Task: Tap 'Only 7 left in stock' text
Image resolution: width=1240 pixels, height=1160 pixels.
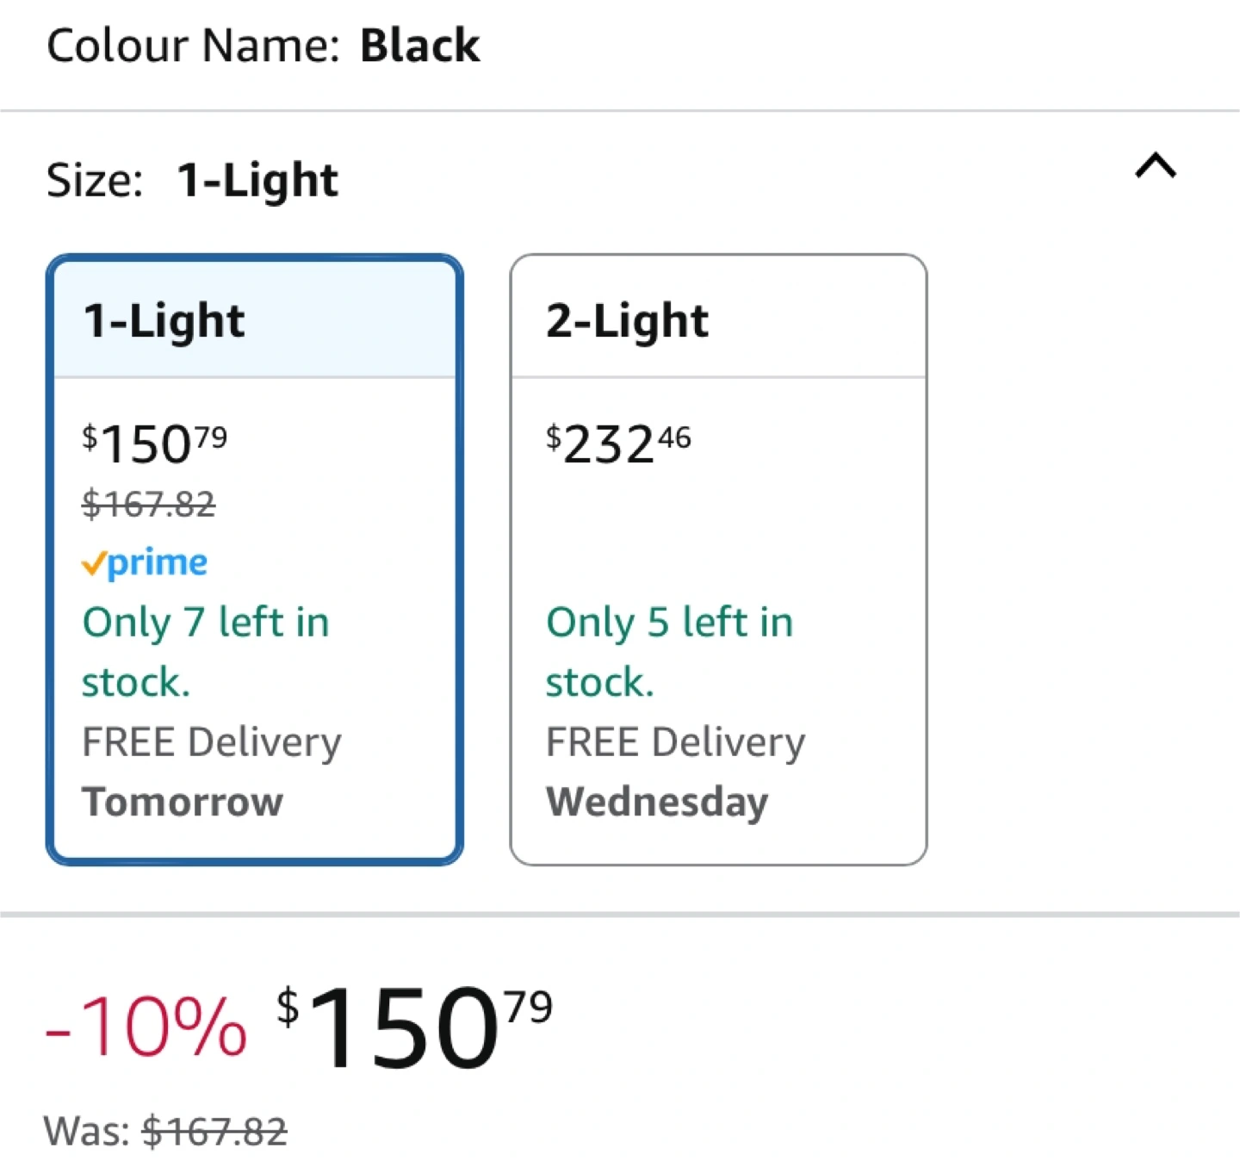Action: [x=206, y=652]
